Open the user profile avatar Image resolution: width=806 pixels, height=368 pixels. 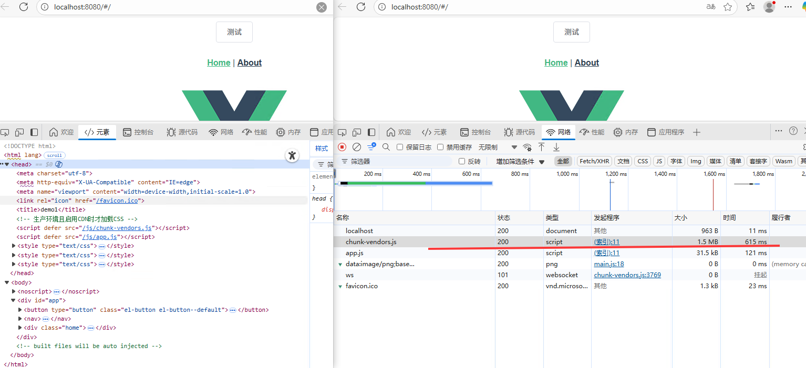(x=769, y=7)
